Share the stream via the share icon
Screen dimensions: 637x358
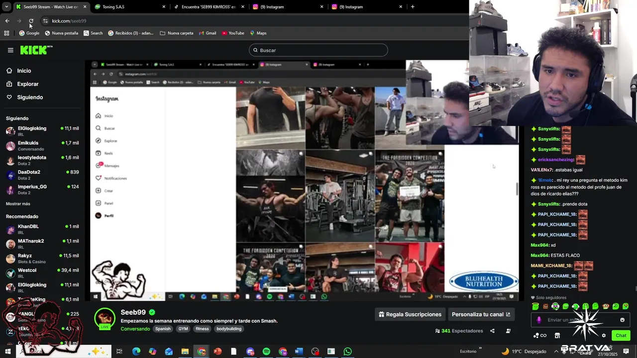tap(492, 331)
